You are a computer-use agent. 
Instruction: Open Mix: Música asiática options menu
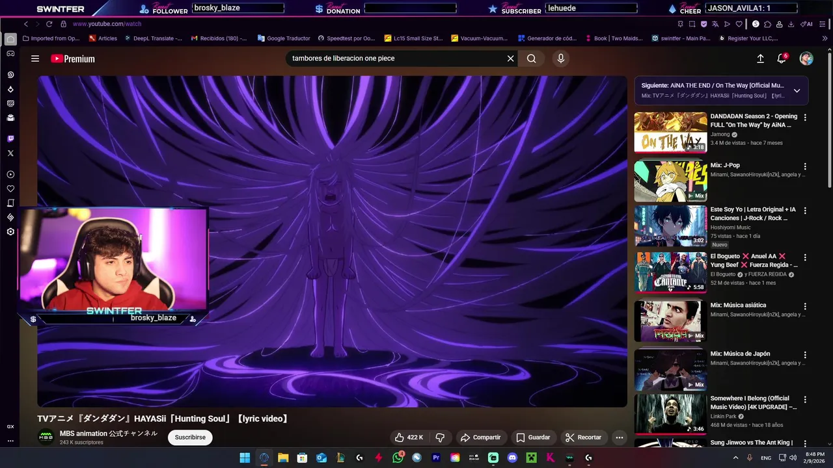point(805,306)
